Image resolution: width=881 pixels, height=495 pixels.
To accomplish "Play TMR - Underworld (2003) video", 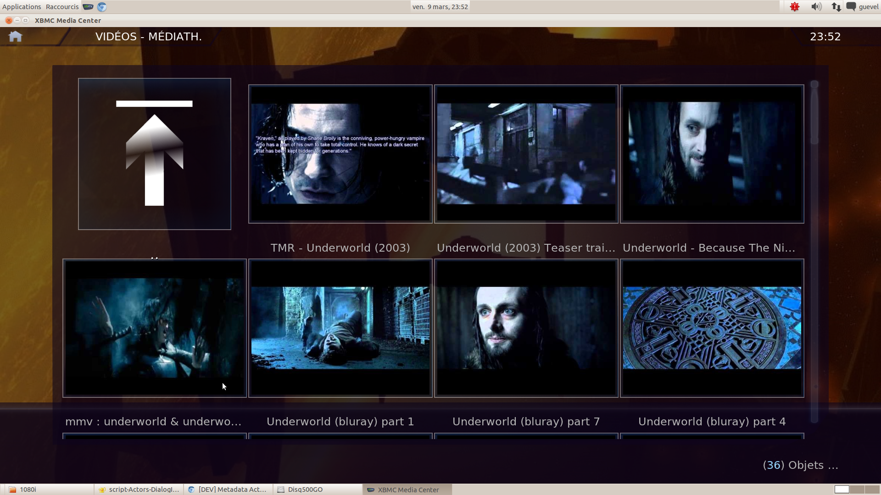I will [x=340, y=154].
